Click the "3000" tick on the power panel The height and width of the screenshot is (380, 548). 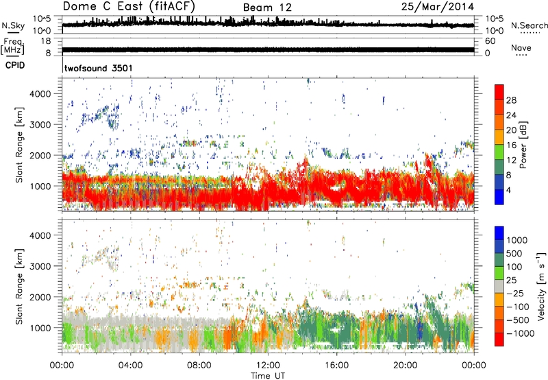coord(40,125)
